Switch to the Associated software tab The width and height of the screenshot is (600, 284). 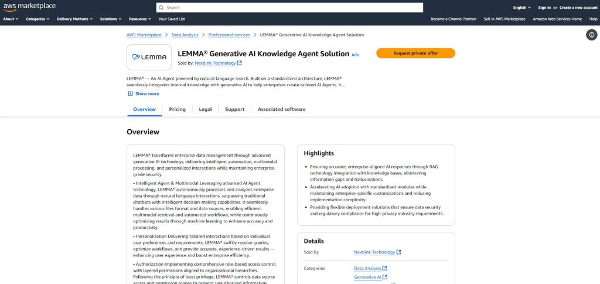tap(281, 109)
